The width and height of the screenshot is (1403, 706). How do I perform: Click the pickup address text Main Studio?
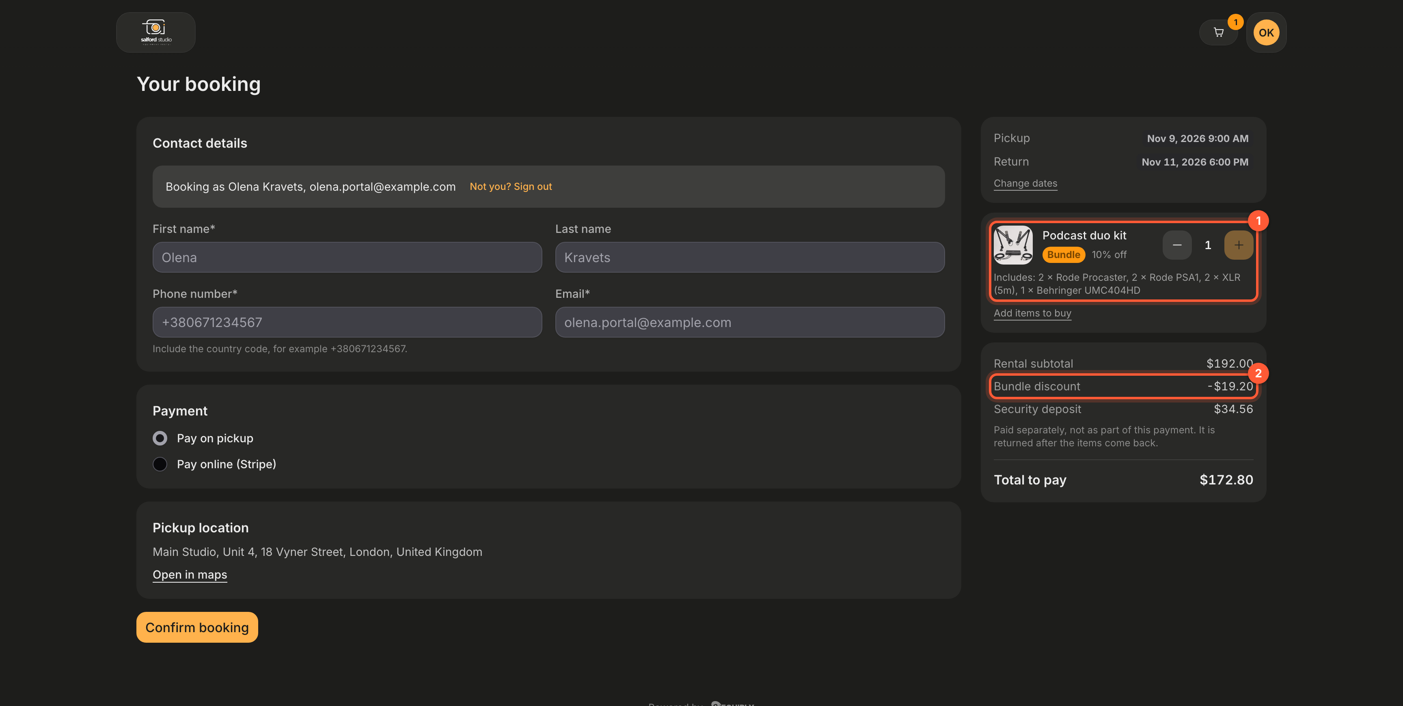coord(317,552)
